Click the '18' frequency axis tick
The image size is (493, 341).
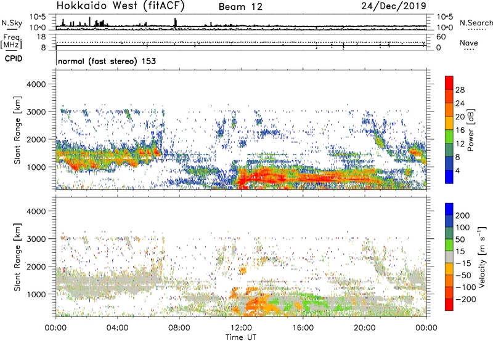[41, 36]
